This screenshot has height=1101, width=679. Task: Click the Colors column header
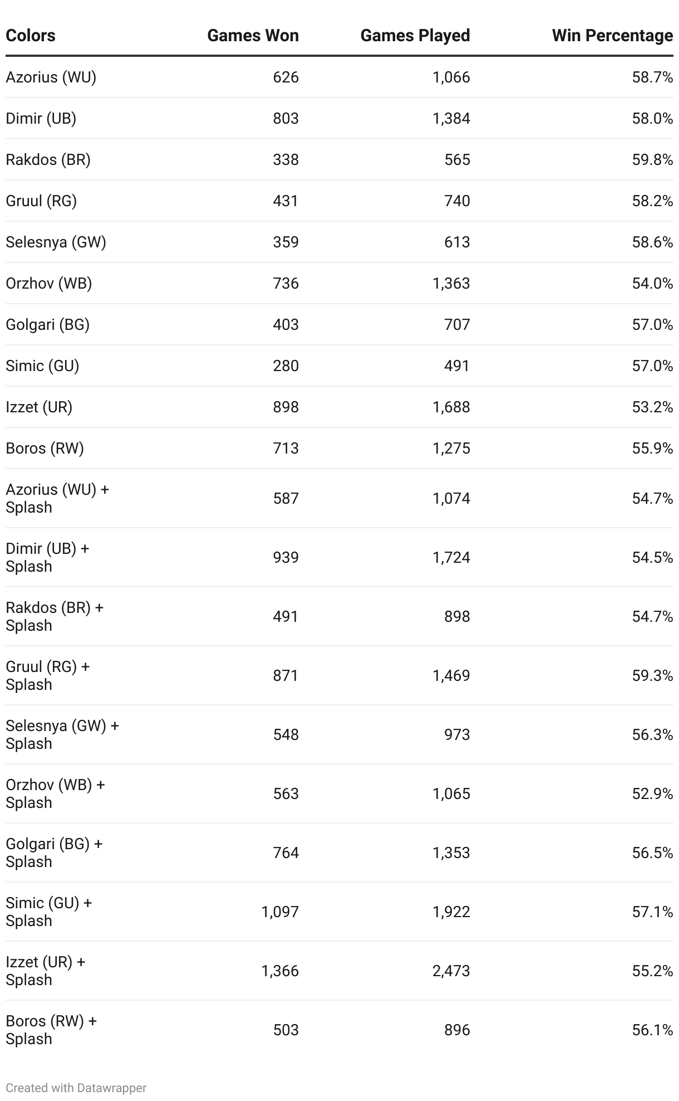(31, 36)
